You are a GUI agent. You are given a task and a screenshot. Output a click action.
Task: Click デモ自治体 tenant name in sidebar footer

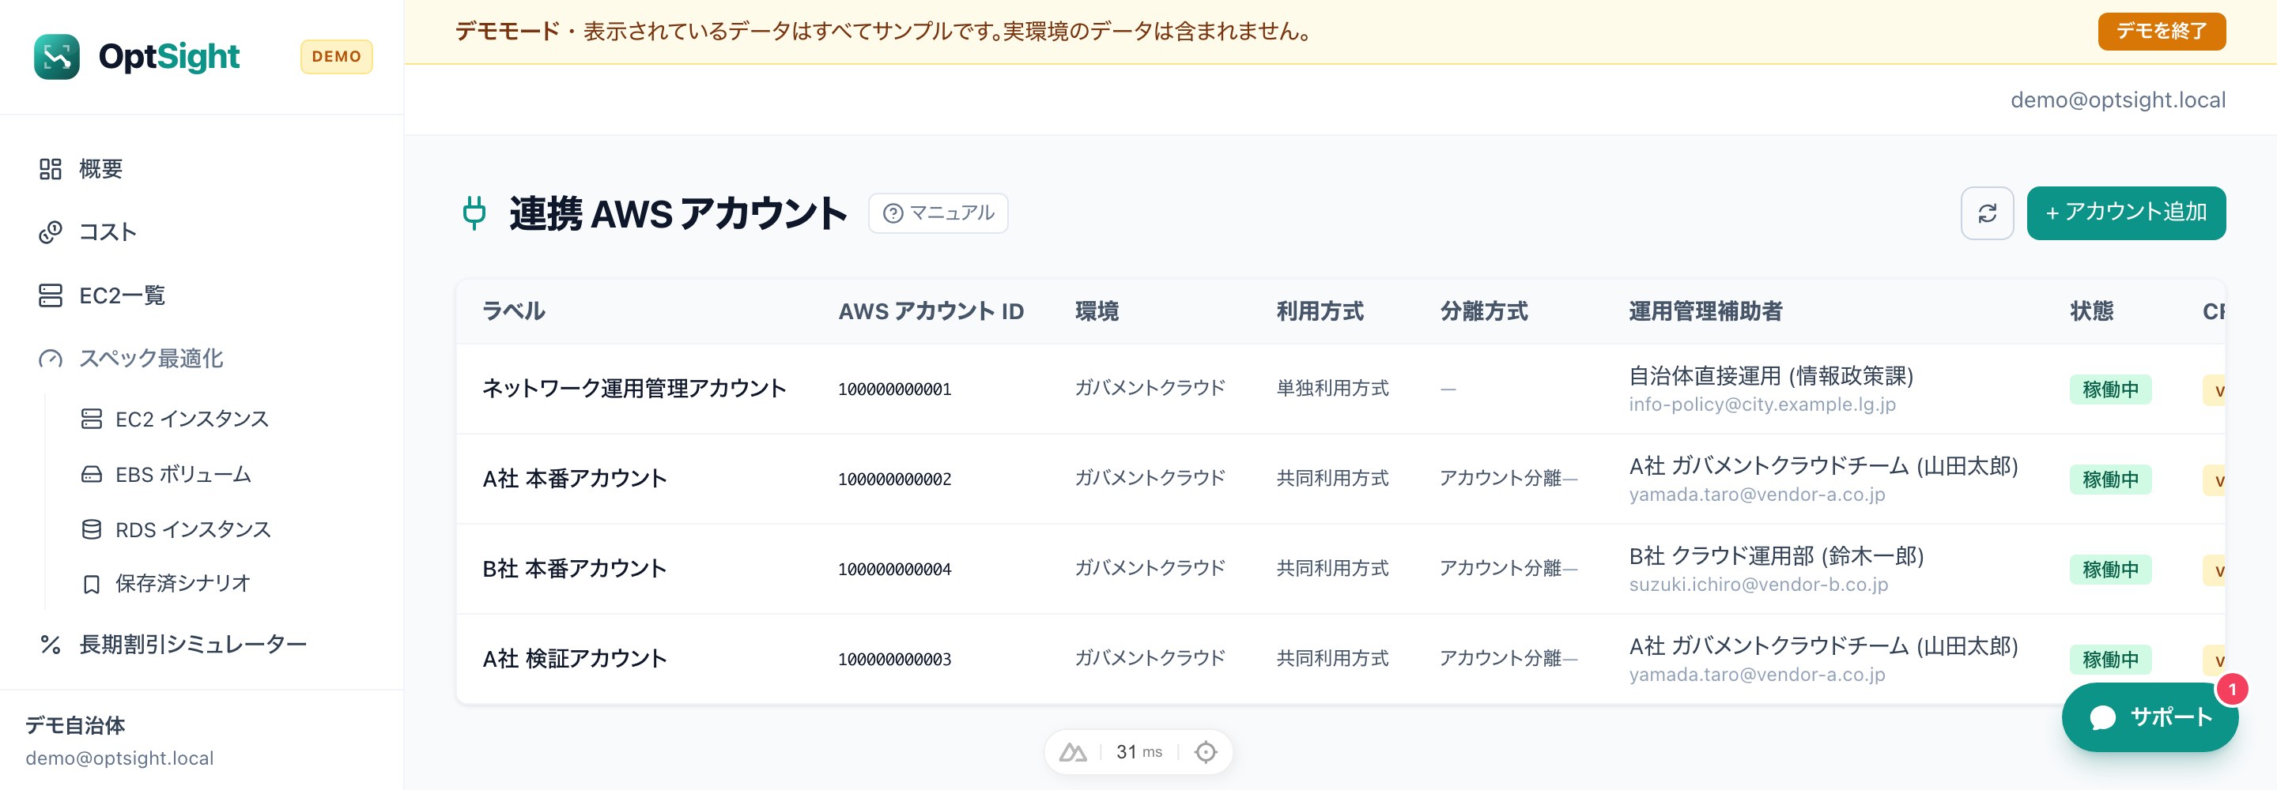75,725
